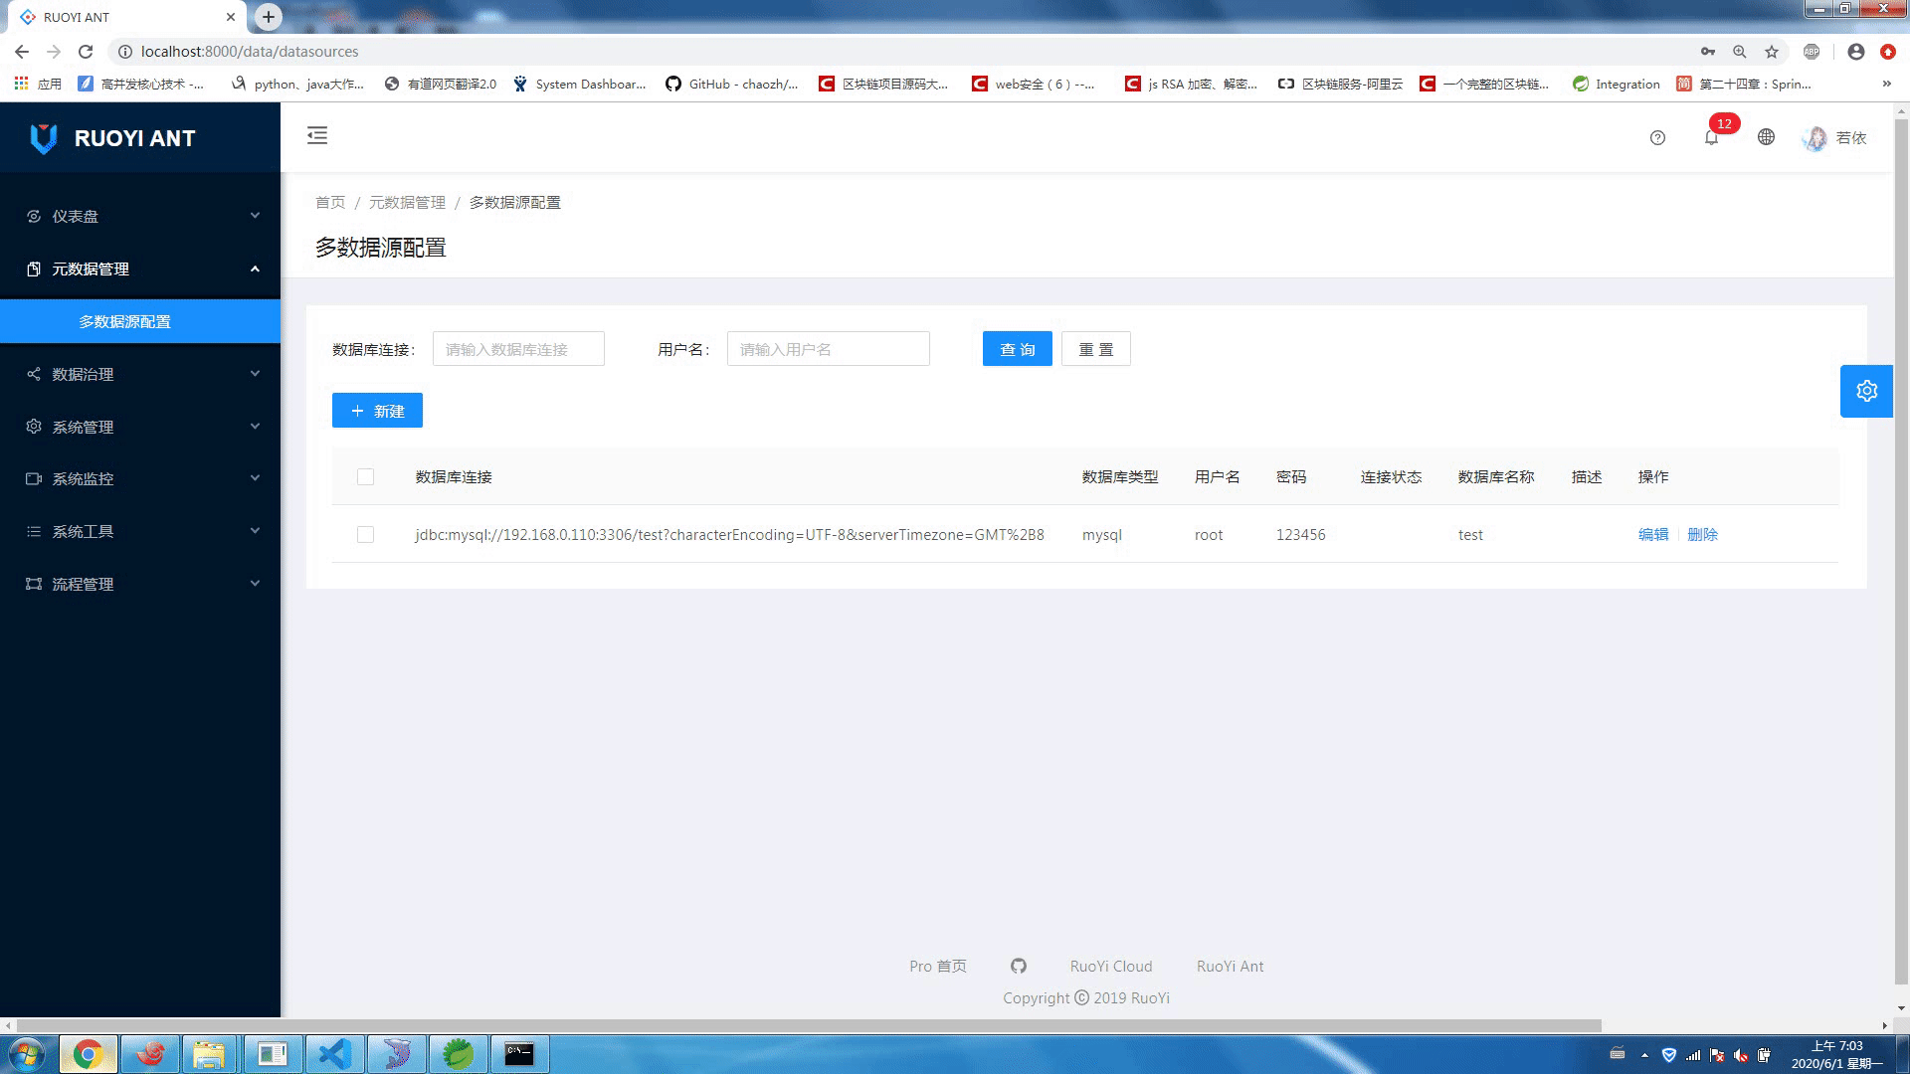The image size is (1910, 1074).
Task: Select 多数据源配置 menu item
Action: pyautogui.click(x=125, y=321)
